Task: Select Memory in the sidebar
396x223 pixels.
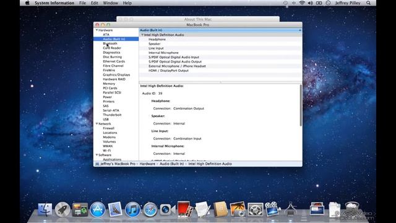Action: pos(109,84)
